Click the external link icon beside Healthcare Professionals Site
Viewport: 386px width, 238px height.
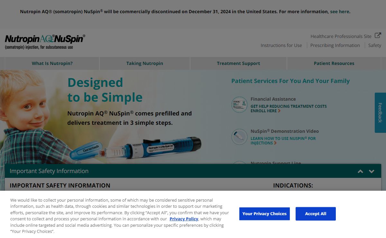tap(378, 36)
